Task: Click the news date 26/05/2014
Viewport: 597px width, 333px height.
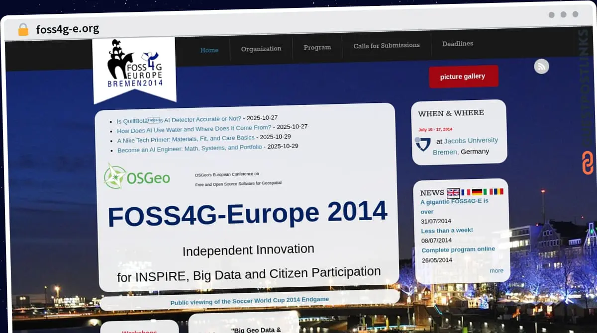Action: [437, 260]
